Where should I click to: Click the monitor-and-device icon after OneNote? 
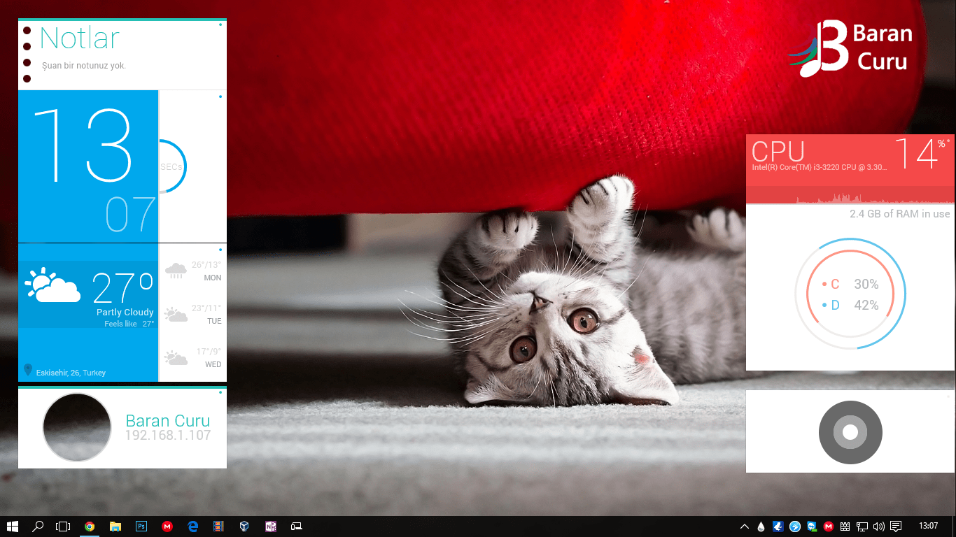297,526
